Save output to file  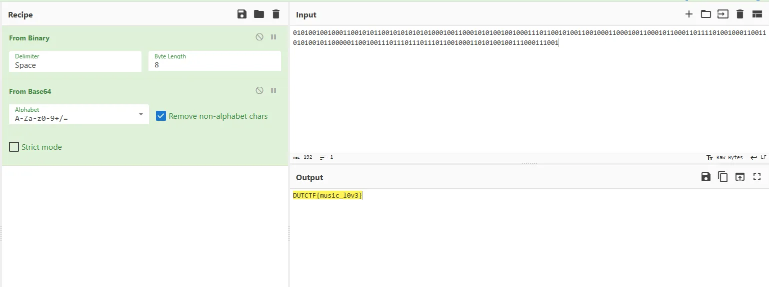705,177
